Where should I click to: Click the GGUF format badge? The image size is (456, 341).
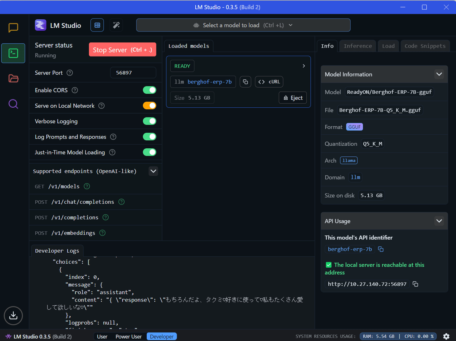point(355,127)
